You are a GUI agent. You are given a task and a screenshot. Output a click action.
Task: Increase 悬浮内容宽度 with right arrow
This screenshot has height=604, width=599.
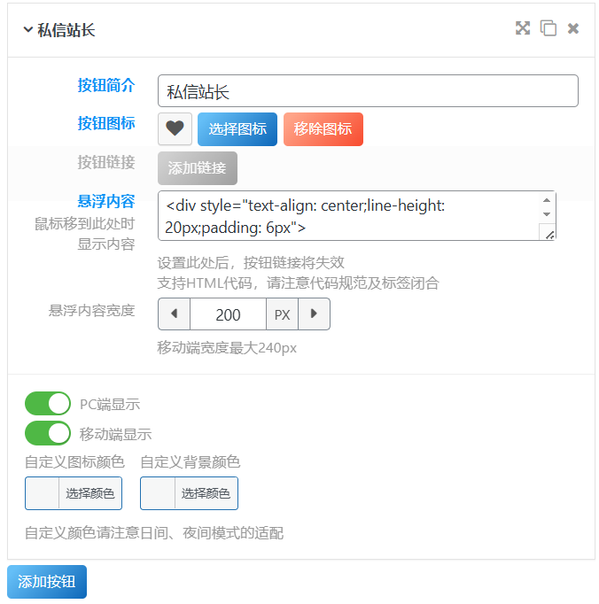click(x=314, y=314)
